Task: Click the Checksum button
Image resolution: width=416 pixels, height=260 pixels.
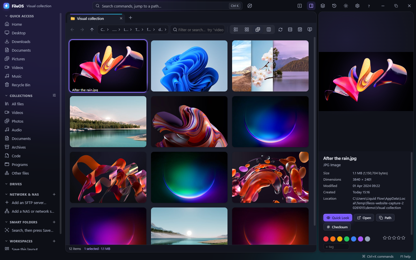Action: pos(337,227)
